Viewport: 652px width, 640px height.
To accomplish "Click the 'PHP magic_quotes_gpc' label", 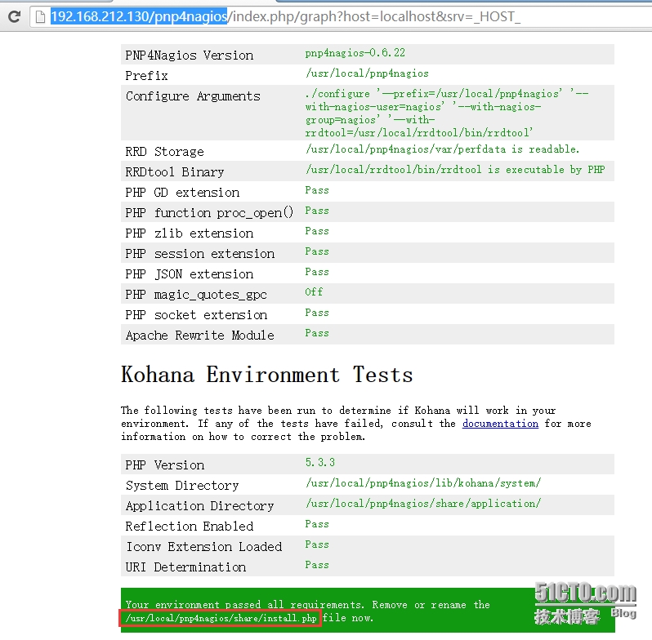I will [196, 295].
